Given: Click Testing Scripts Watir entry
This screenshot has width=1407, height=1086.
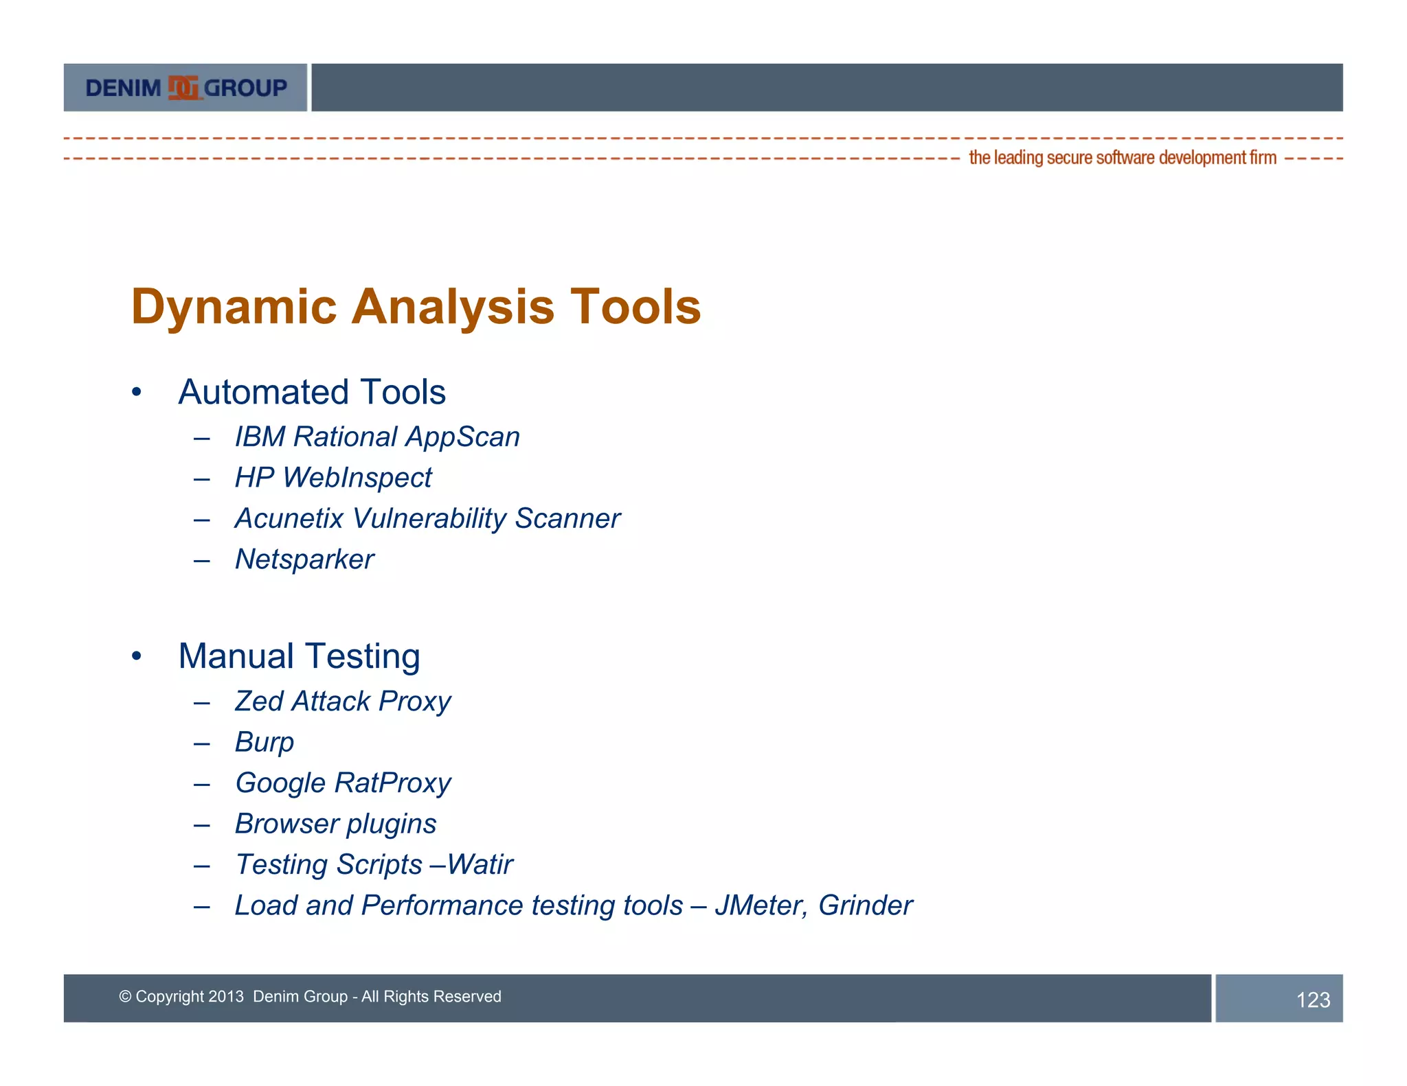Looking at the screenshot, I should click(x=374, y=865).
